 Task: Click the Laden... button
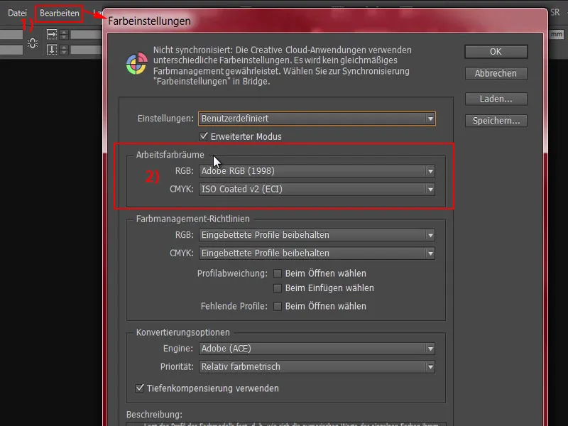pos(496,99)
